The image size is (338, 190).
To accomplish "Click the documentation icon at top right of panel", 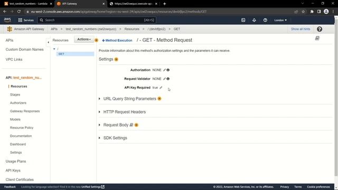I will [317, 39].
